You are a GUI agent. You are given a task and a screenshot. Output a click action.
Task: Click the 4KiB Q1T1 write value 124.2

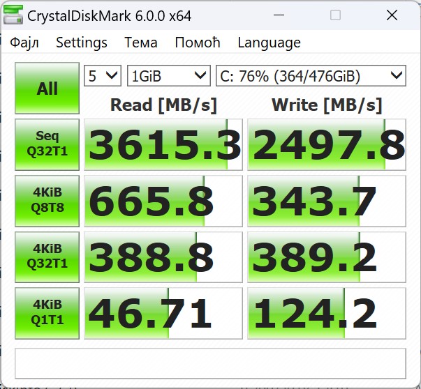pyautogui.click(x=327, y=314)
